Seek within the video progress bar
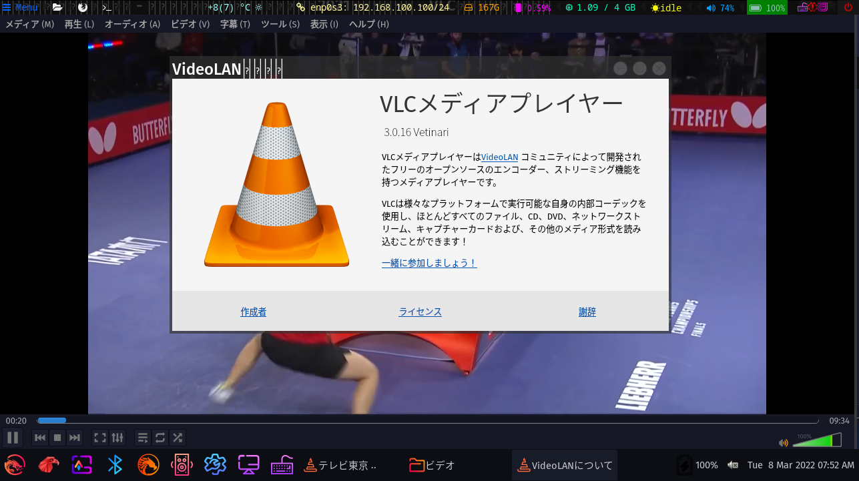Viewport: 859px width, 481px height. pyautogui.click(x=428, y=421)
